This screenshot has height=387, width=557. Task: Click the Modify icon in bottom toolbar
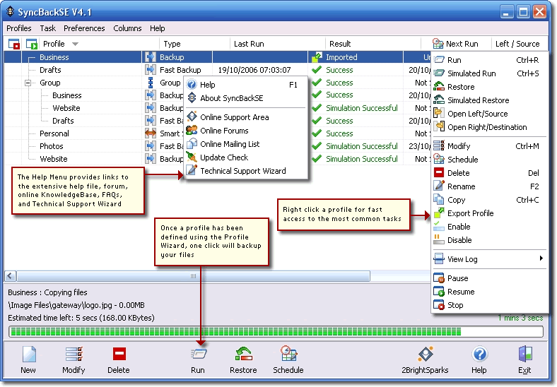[x=74, y=355]
